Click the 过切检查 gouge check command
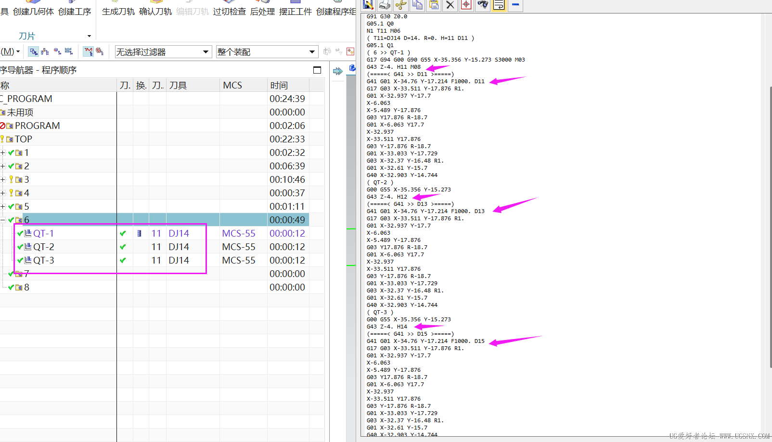The width and height of the screenshot is (772, 442). coord(229,12)
